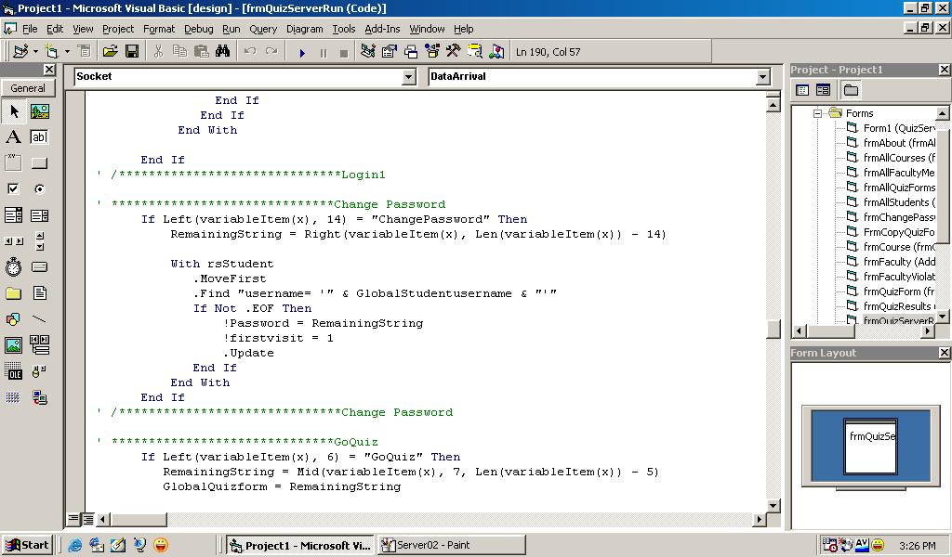952x557 pixels.
Task: Click Internet Explorer quick launch icon
Action: [x=74, y=545]
